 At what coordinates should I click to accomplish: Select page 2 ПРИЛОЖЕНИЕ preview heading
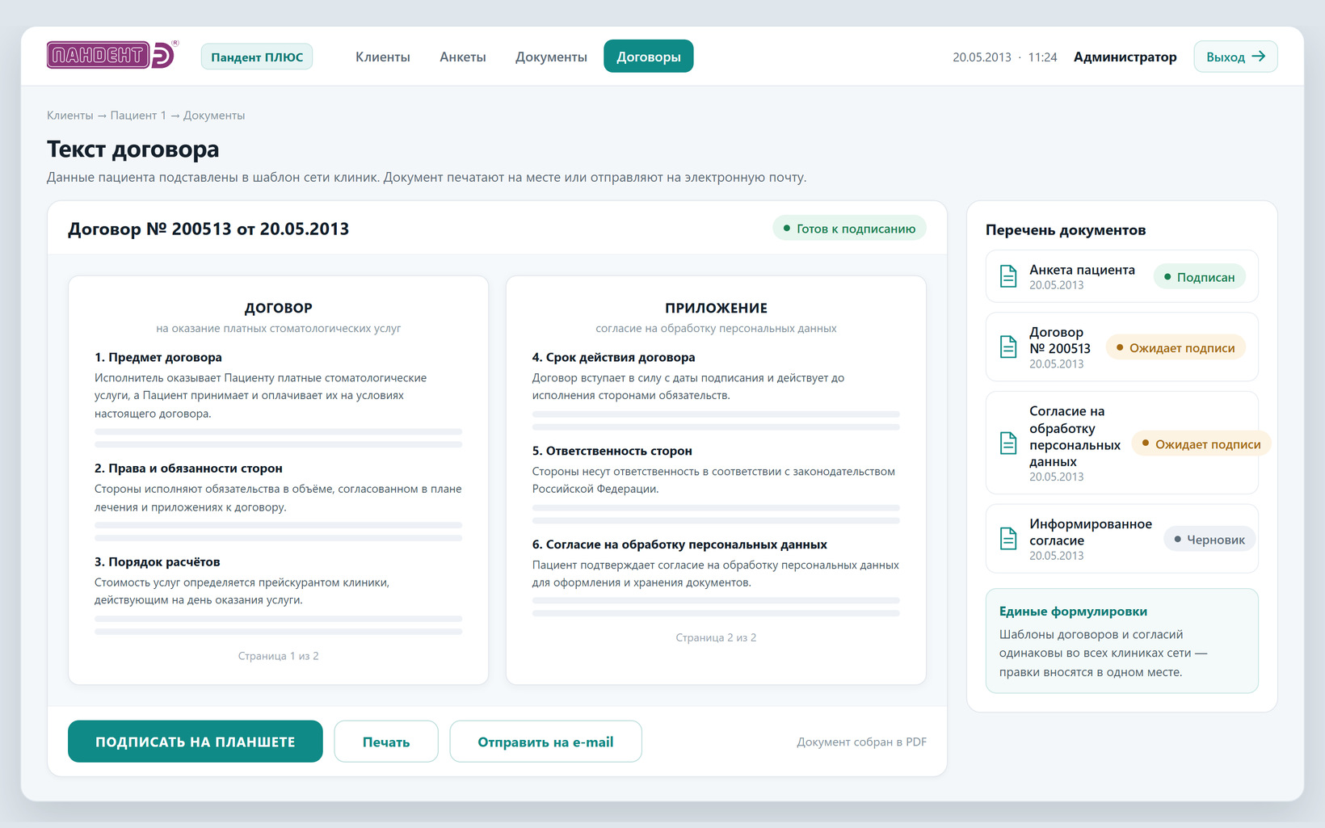[716, 308]
